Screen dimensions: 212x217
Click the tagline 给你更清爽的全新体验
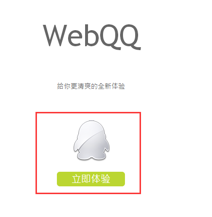(91, 86)
